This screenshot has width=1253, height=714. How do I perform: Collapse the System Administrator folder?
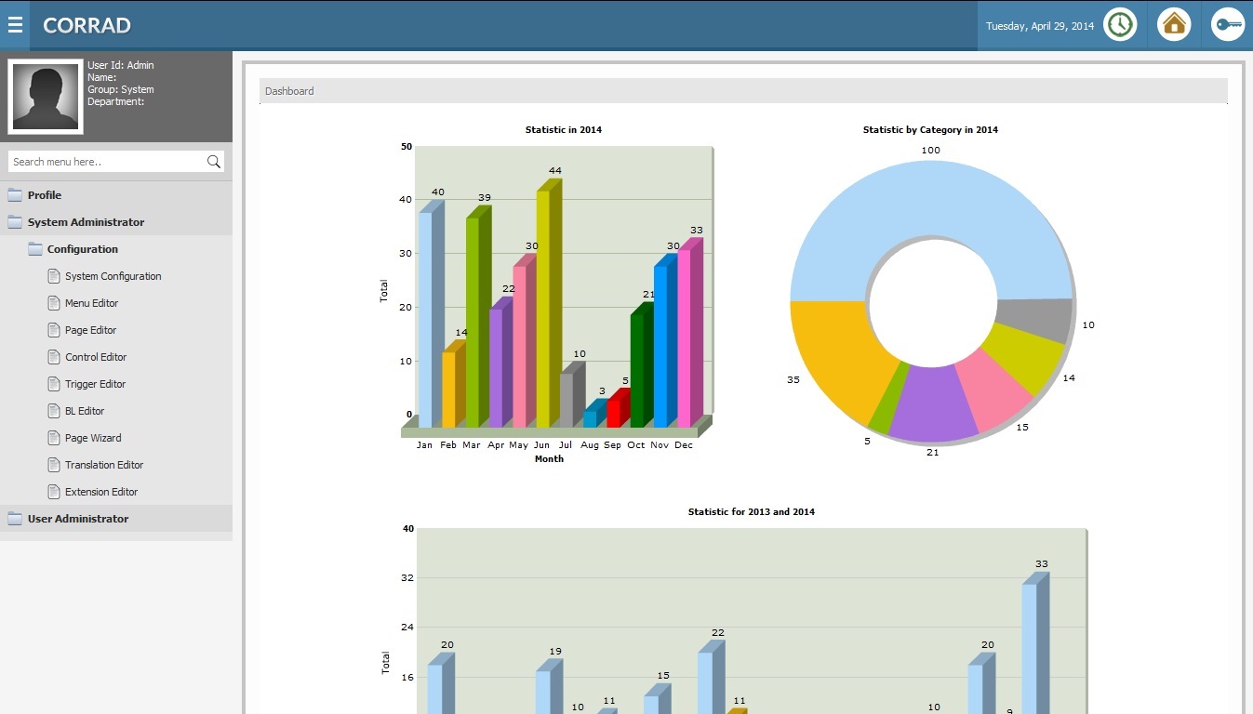[86, 222]
